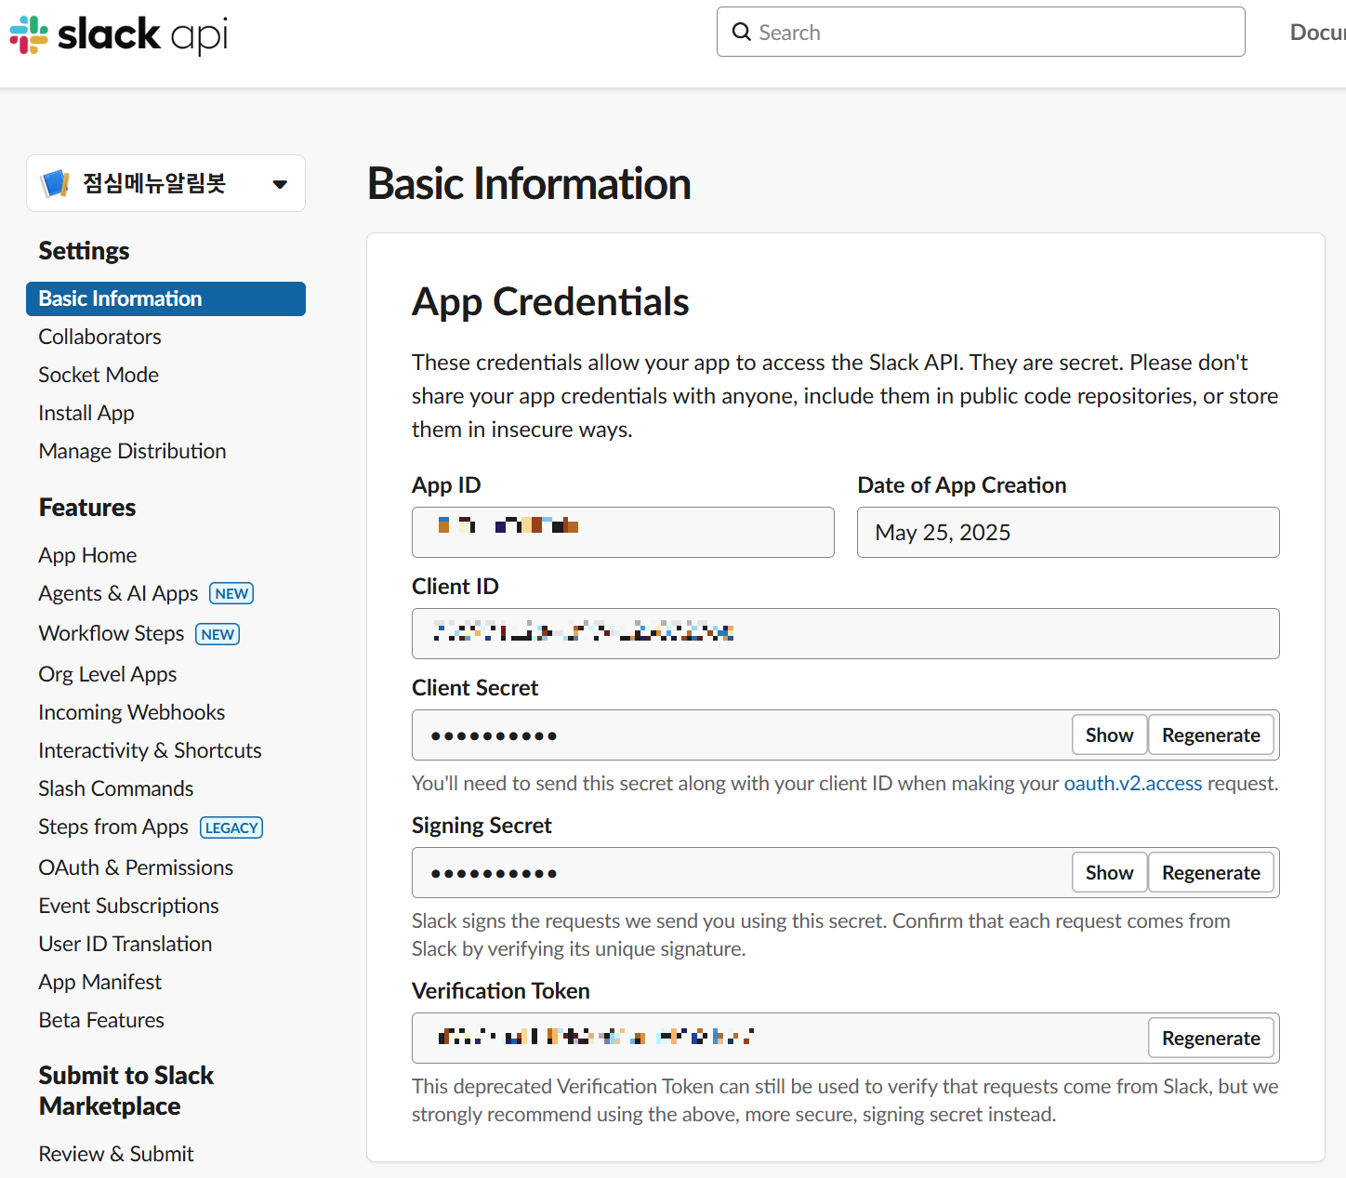Viewport: 1346px width, 1178px height.
Task: Go to OAuth & Permissions
Action: [x=136, y=867]
